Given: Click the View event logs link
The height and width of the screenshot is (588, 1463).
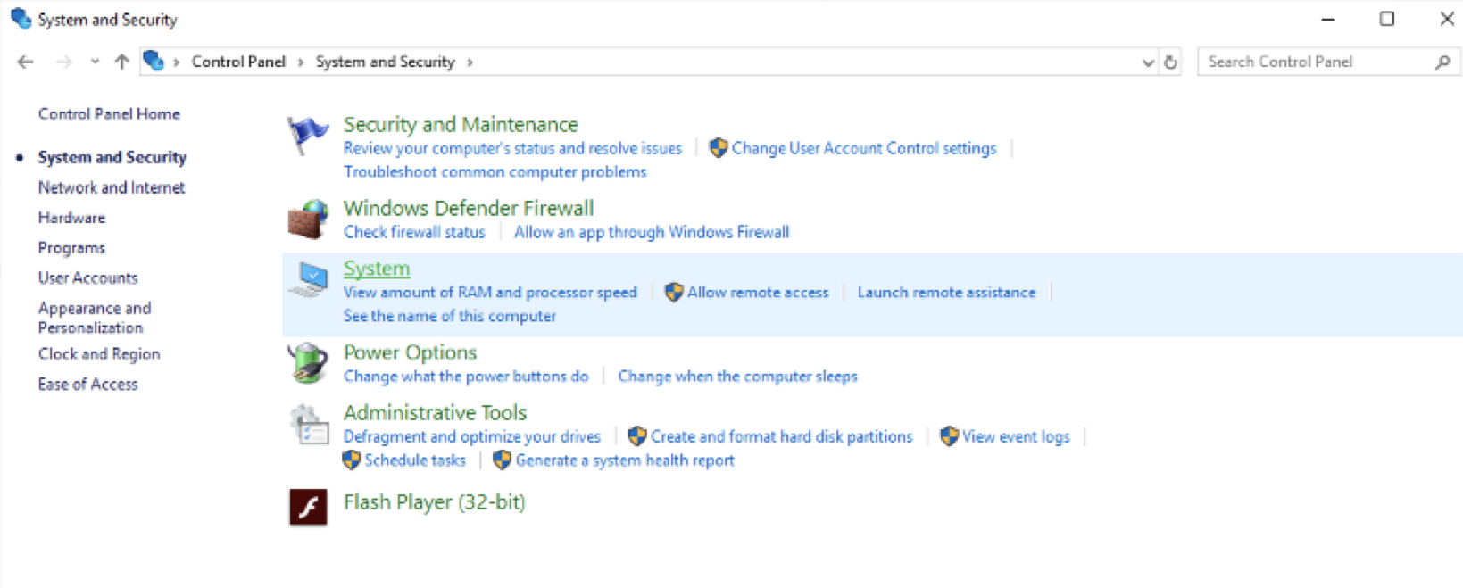Looking at the screenshot, I should (x=1016, y=437).
